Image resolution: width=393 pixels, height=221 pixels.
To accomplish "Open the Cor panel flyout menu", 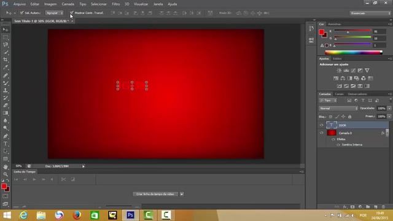I will pos(390,24).
